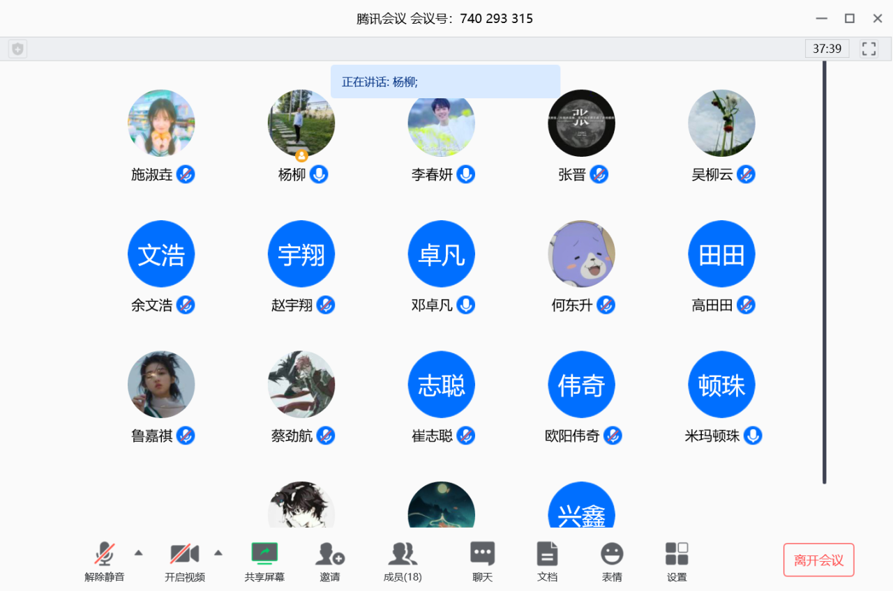Click the security shield icon at top left
Screen dimensions: 893x591
point(18,49)
